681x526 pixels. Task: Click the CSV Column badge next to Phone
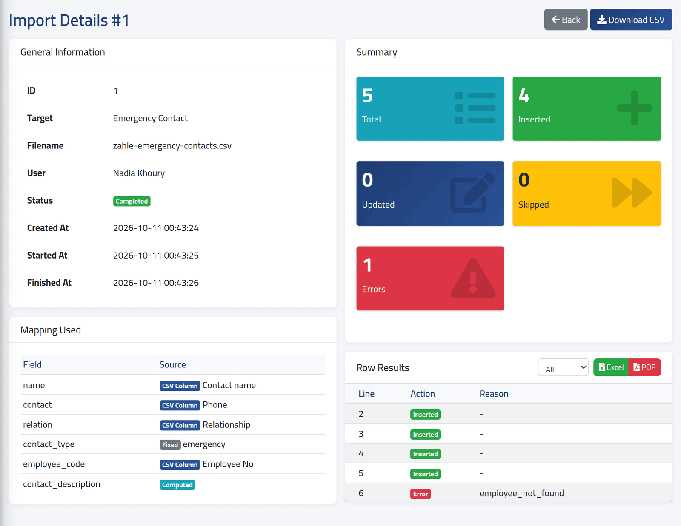pos(180,405)
